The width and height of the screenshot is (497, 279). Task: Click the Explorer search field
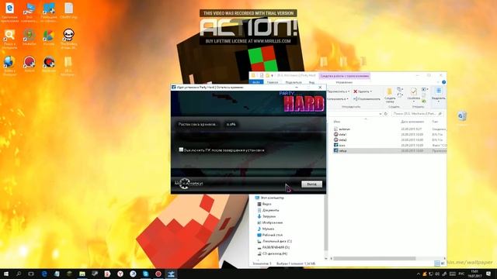(418, 114)
